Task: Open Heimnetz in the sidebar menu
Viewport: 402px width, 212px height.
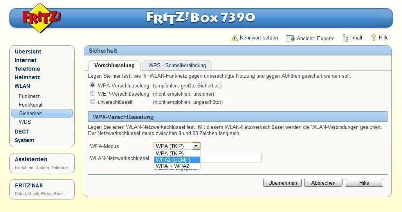Action: 27,77
